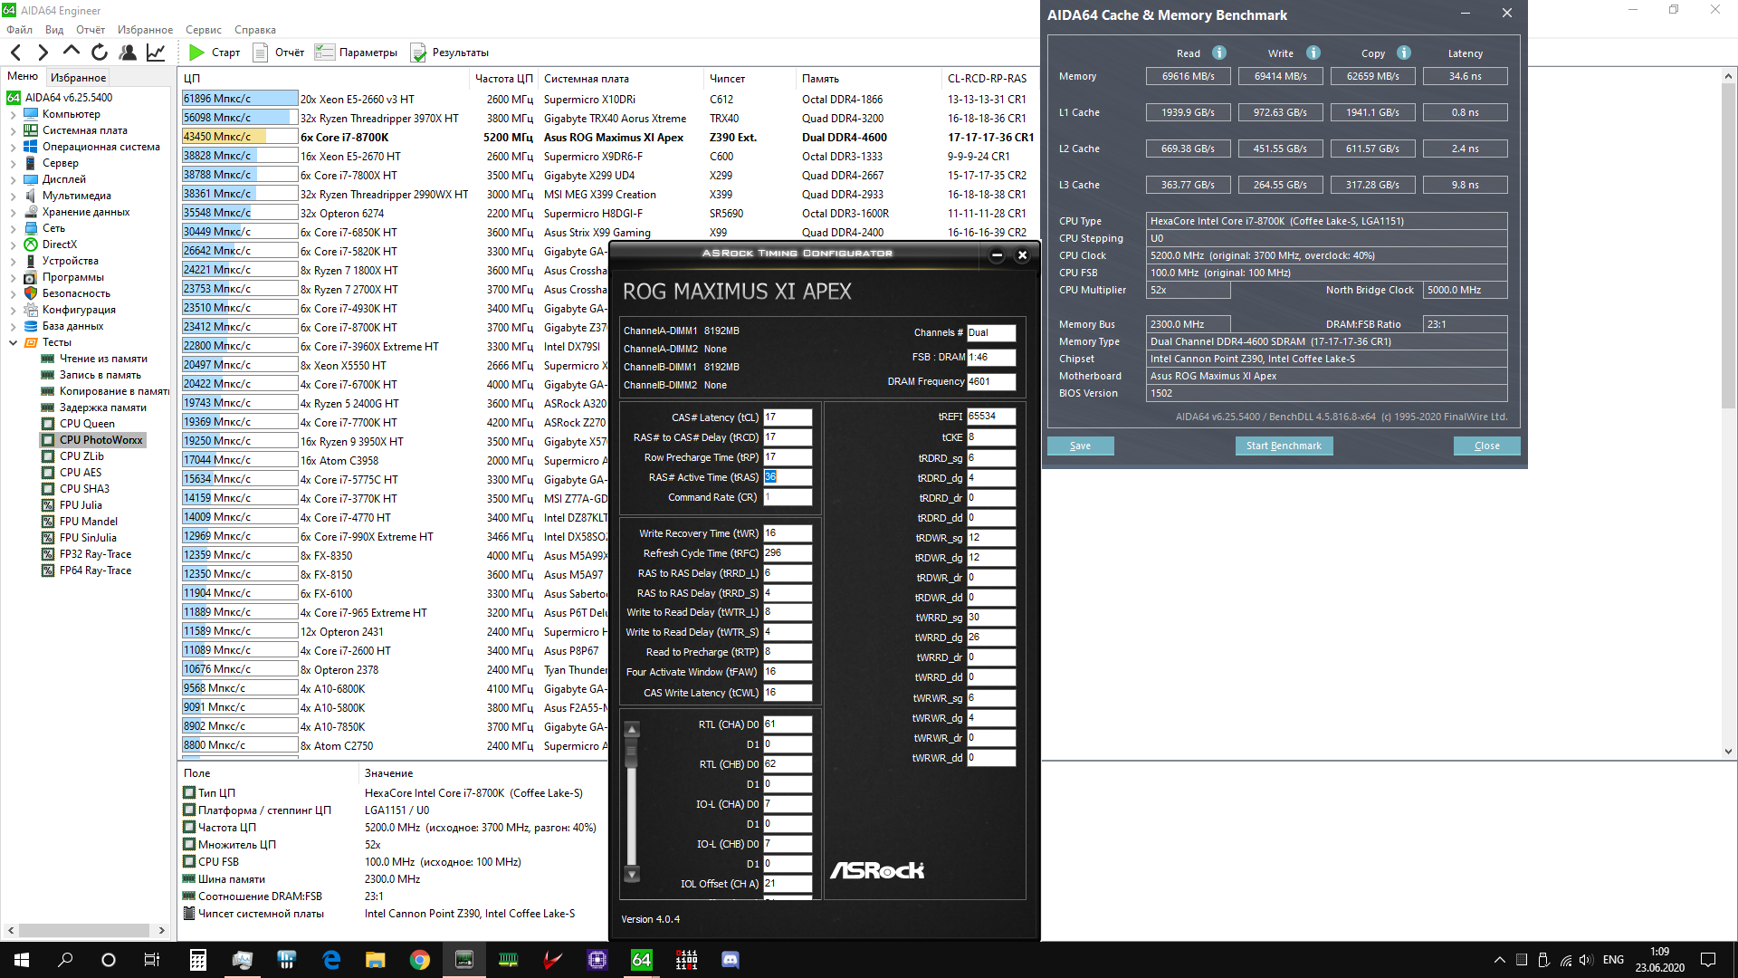The image size is (1738, 978).
Task: Collapse the Тесты tree node
Action: point(13,342)
